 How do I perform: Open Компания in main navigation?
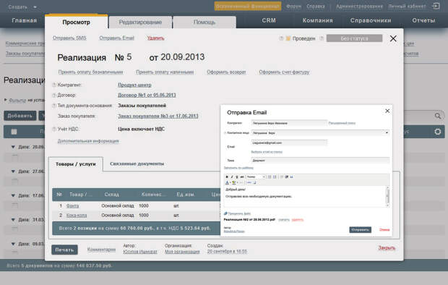[318, 20]
